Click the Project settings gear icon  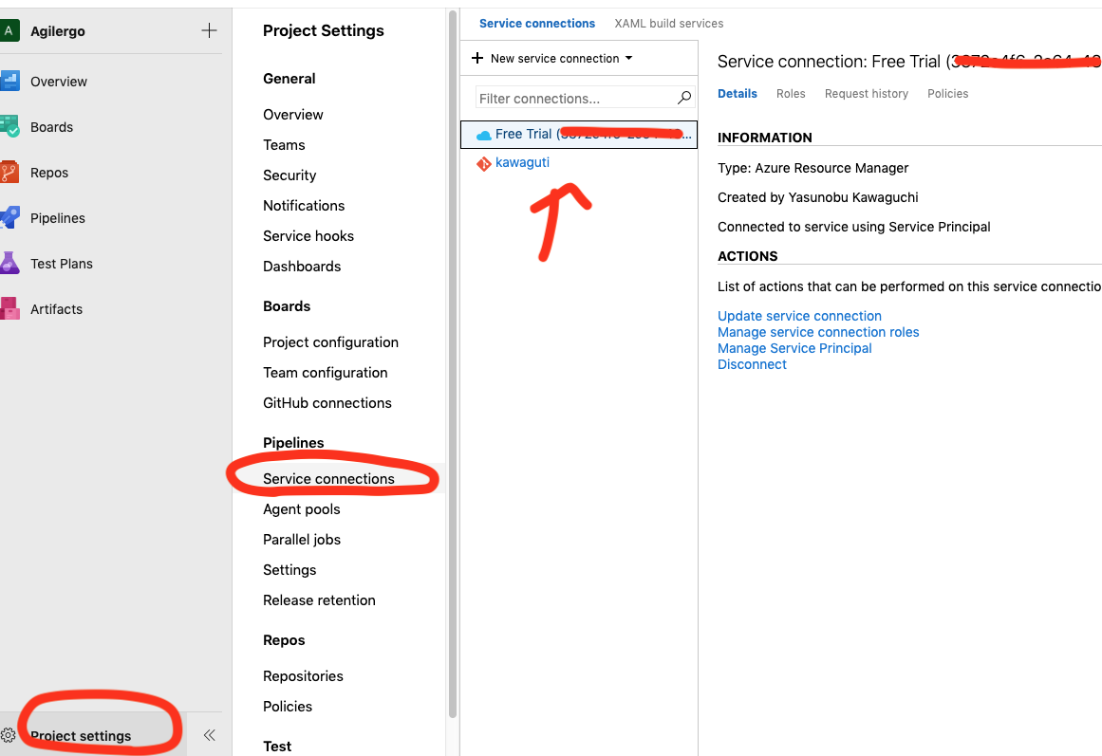[9, 736]
